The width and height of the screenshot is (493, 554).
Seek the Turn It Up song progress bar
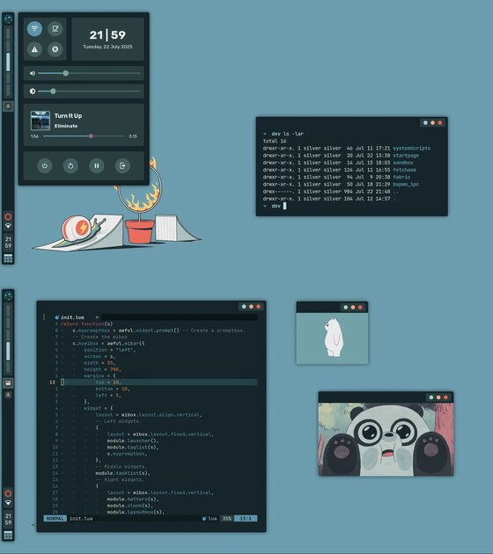pyautogui.click(x=84, y=136)
